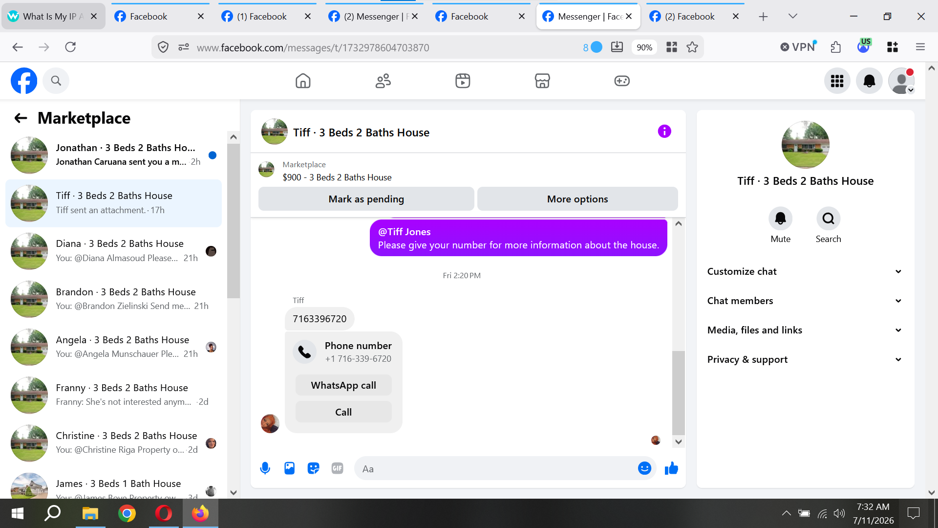Click the WhatsApp call button
The width and height of the screenshot is (938, 528).
pyautogui.click(x=343, y=385)
